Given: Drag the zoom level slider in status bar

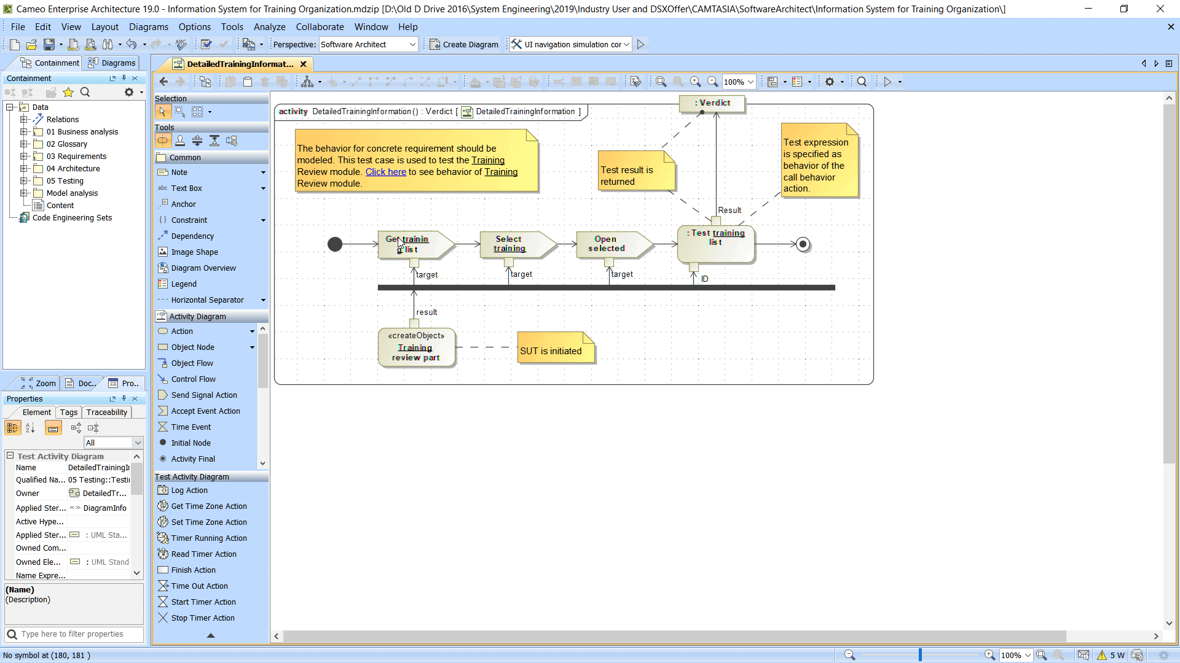Looking at the screenshot, I should (x=920, y=654).
